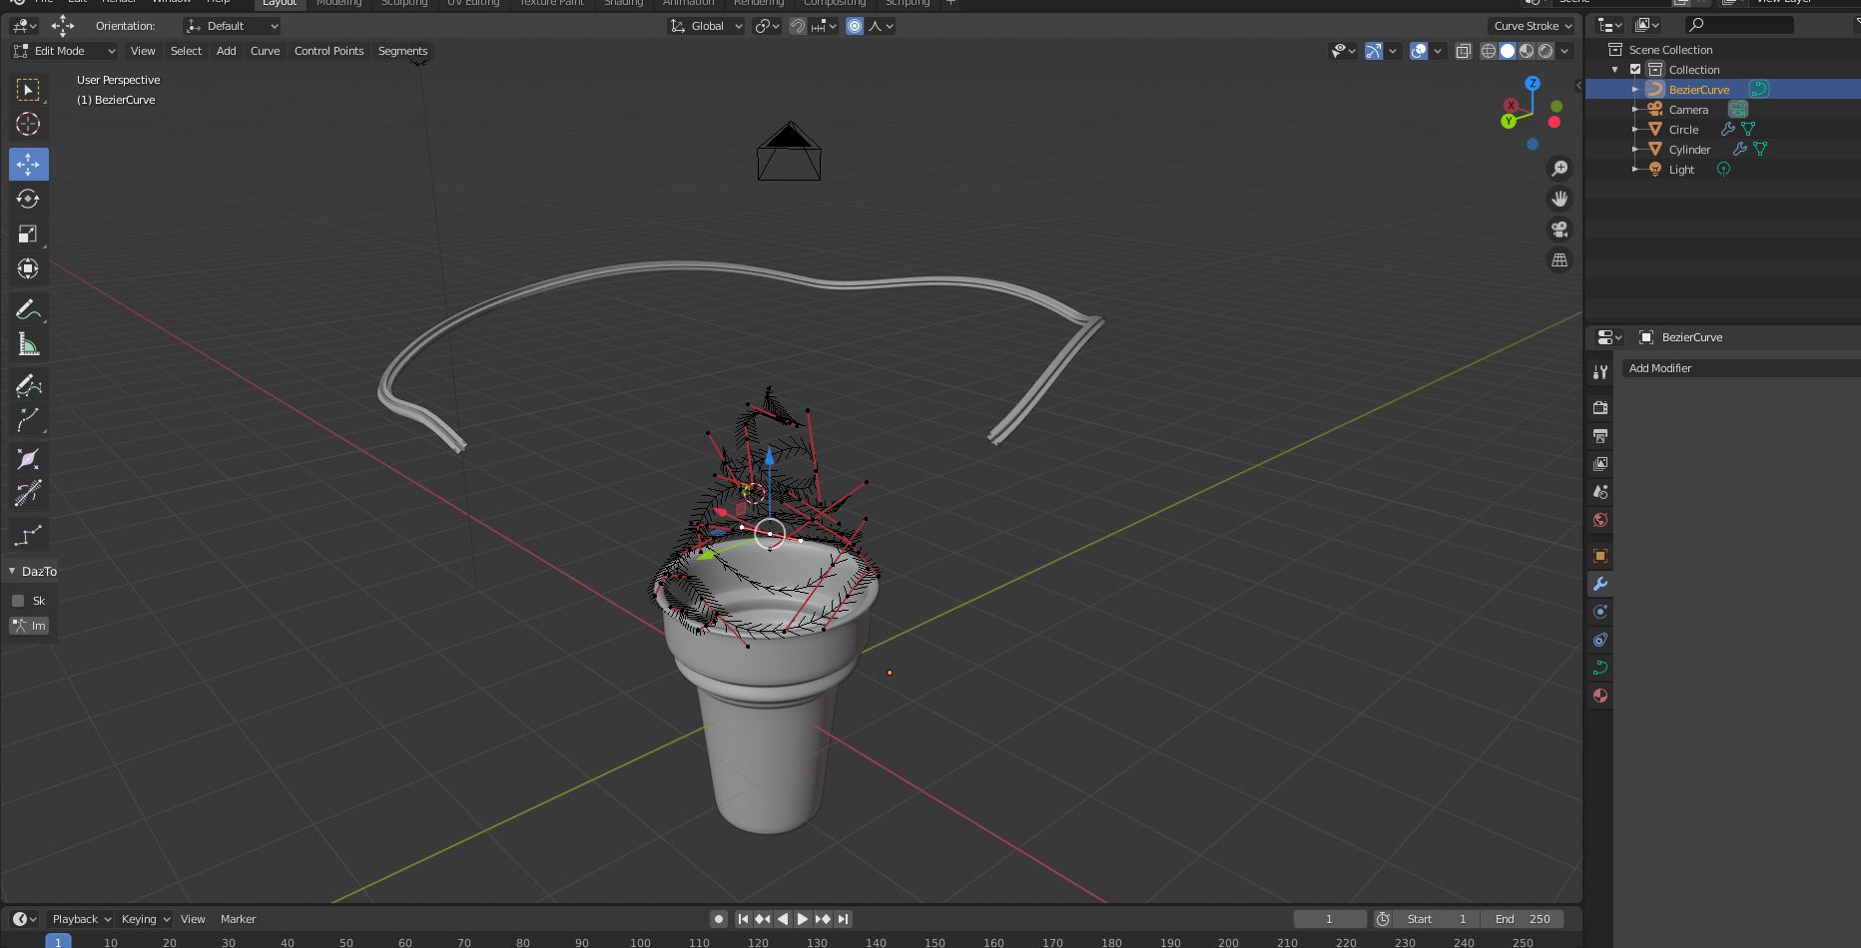Screen dimensions: 1861x948
Task: Pick the Scale tool
Action: click(28, 234)
